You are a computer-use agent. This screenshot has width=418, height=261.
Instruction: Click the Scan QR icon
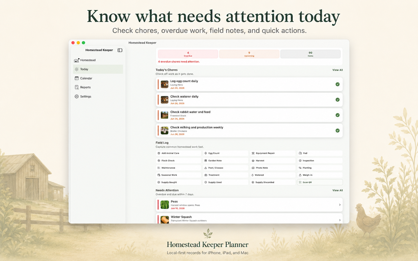click(x=300, y=182)
